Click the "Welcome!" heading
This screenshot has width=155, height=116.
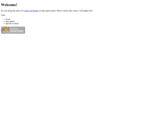[x=9, y=5]
